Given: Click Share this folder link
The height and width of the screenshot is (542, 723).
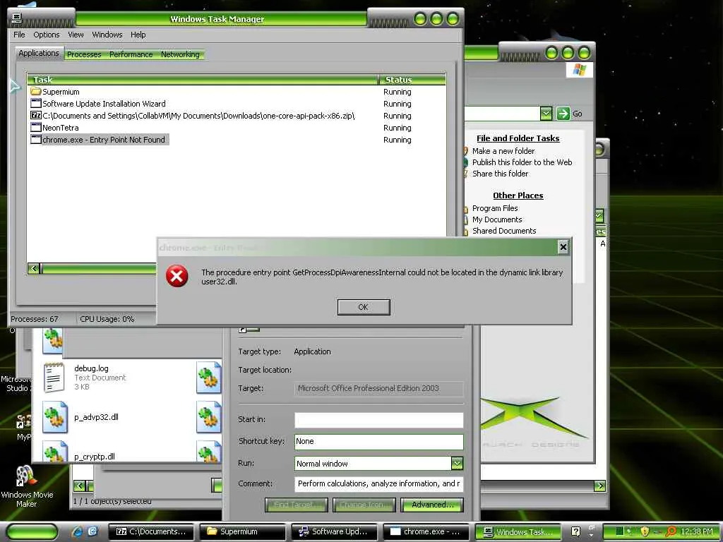Looking at the screenshot, I should 501,174.
